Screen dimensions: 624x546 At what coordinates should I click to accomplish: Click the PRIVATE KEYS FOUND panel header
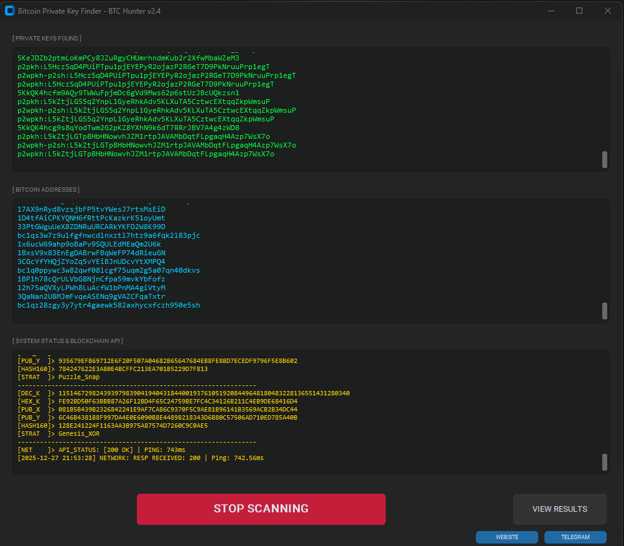[47, 38]
